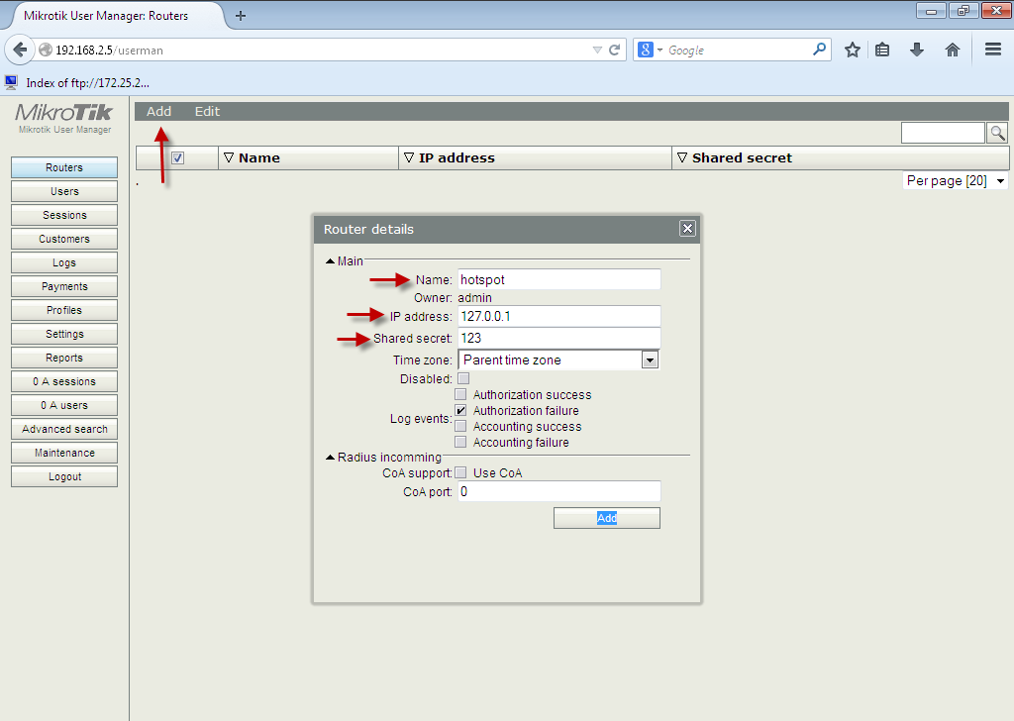Restore down the browser window
Screen dimensions: 1014x721
tap(963, 10)
